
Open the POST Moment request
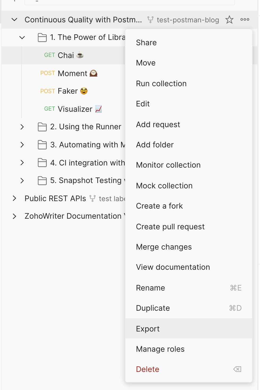click(x=72, y=73)
